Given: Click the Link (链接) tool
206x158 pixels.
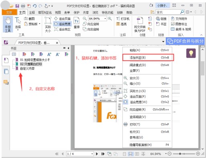Looking at the screenshot, I should point(161,19).
